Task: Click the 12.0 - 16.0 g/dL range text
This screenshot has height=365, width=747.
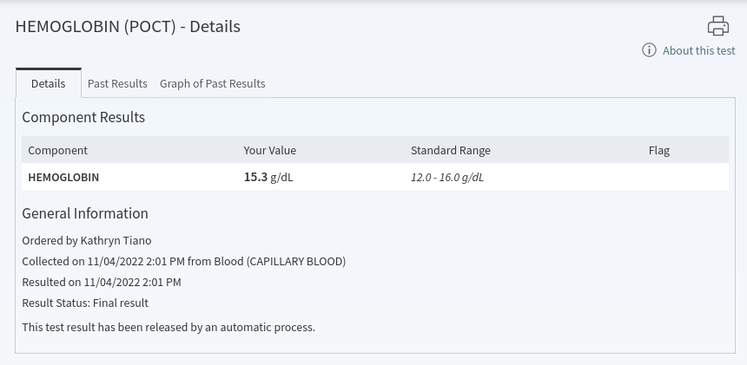Action: click(446, 177)
